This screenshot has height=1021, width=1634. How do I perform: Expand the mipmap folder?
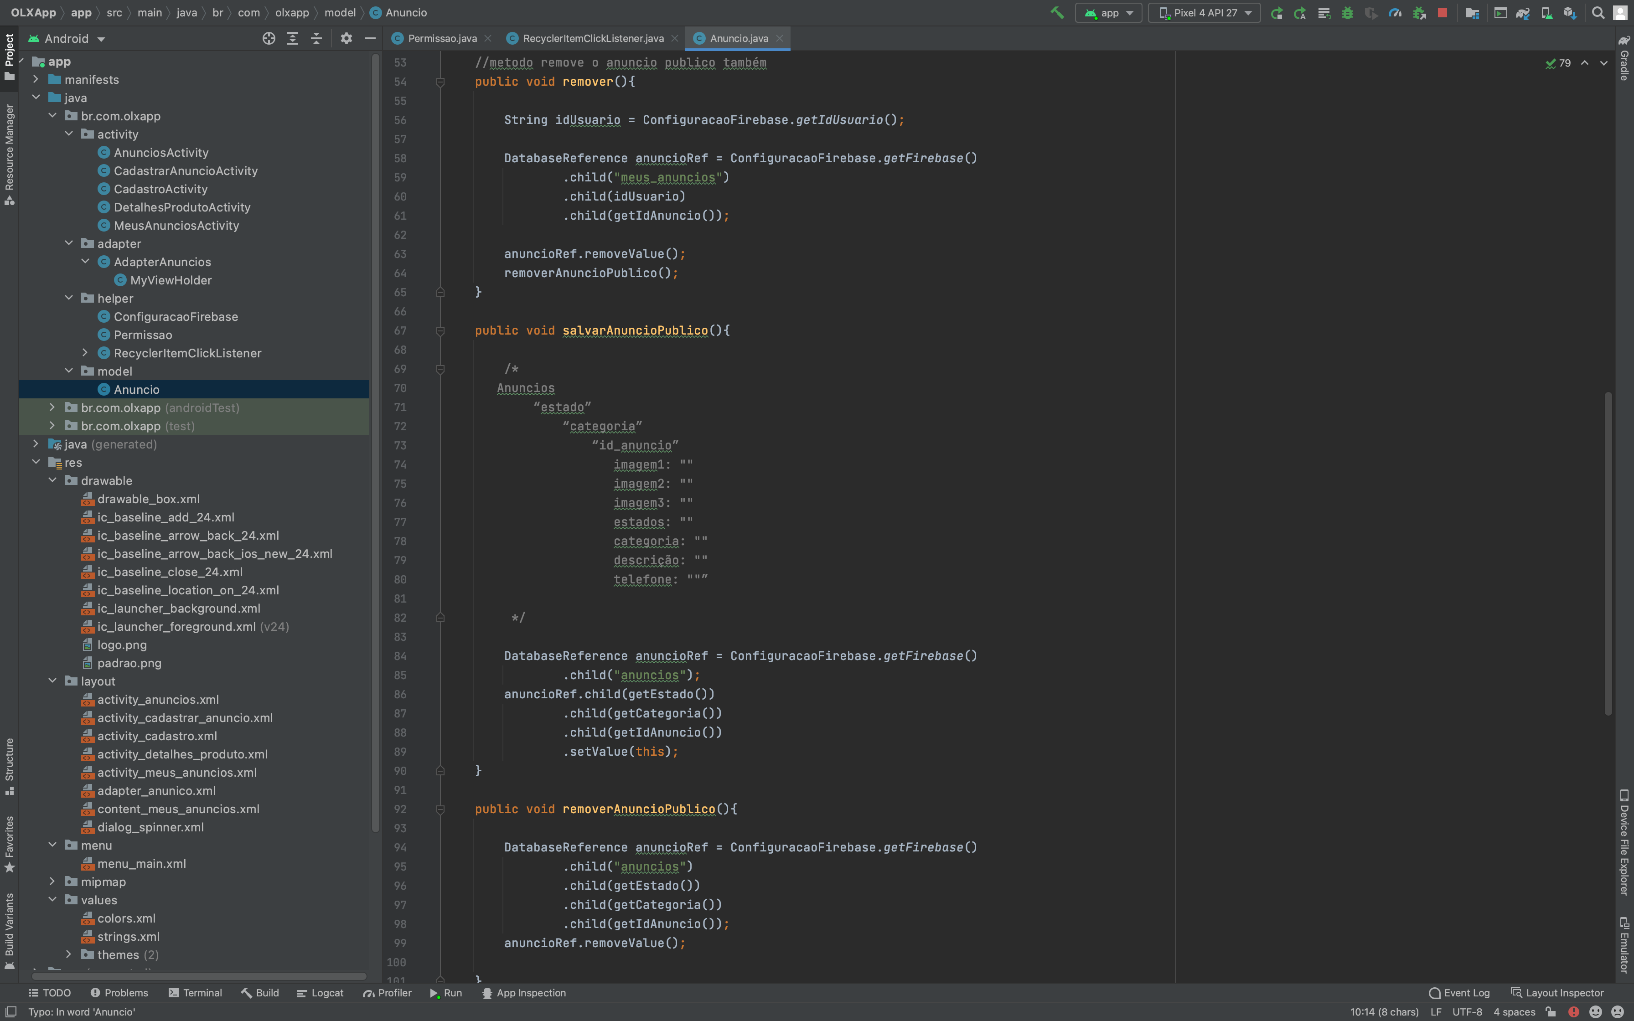(52, 882)
